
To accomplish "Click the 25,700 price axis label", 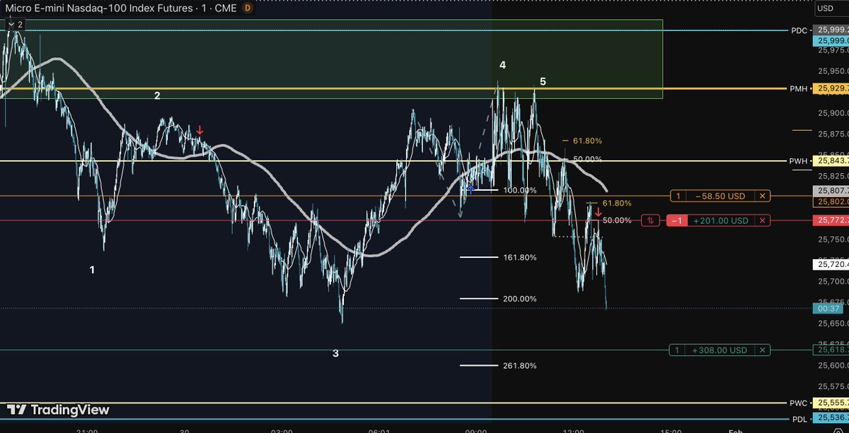I will [833, 281].
